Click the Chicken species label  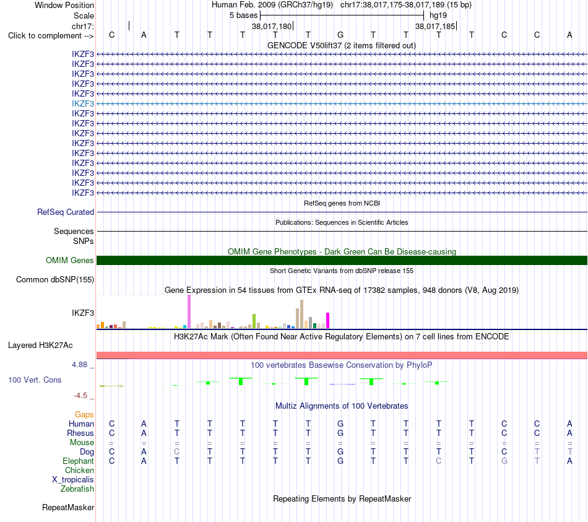(x=79, y=470)
